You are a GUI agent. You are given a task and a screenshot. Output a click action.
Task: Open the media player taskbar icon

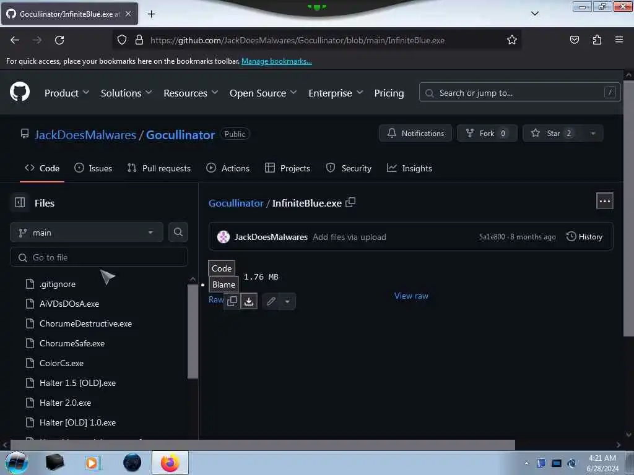pos(92,463)
